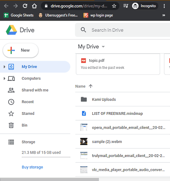Image resolution: width=170 pixels, height=181 pixels.
Task: Bookmark this page with the star icon
Action: 114,6
